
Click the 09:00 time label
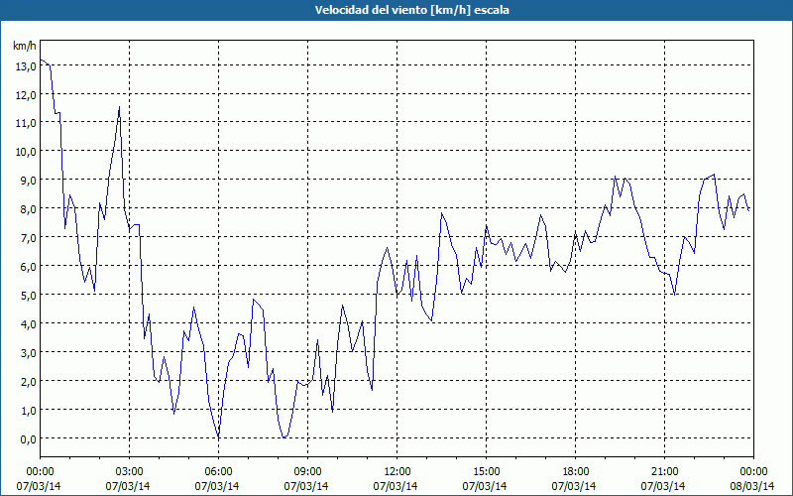(307, 472)
